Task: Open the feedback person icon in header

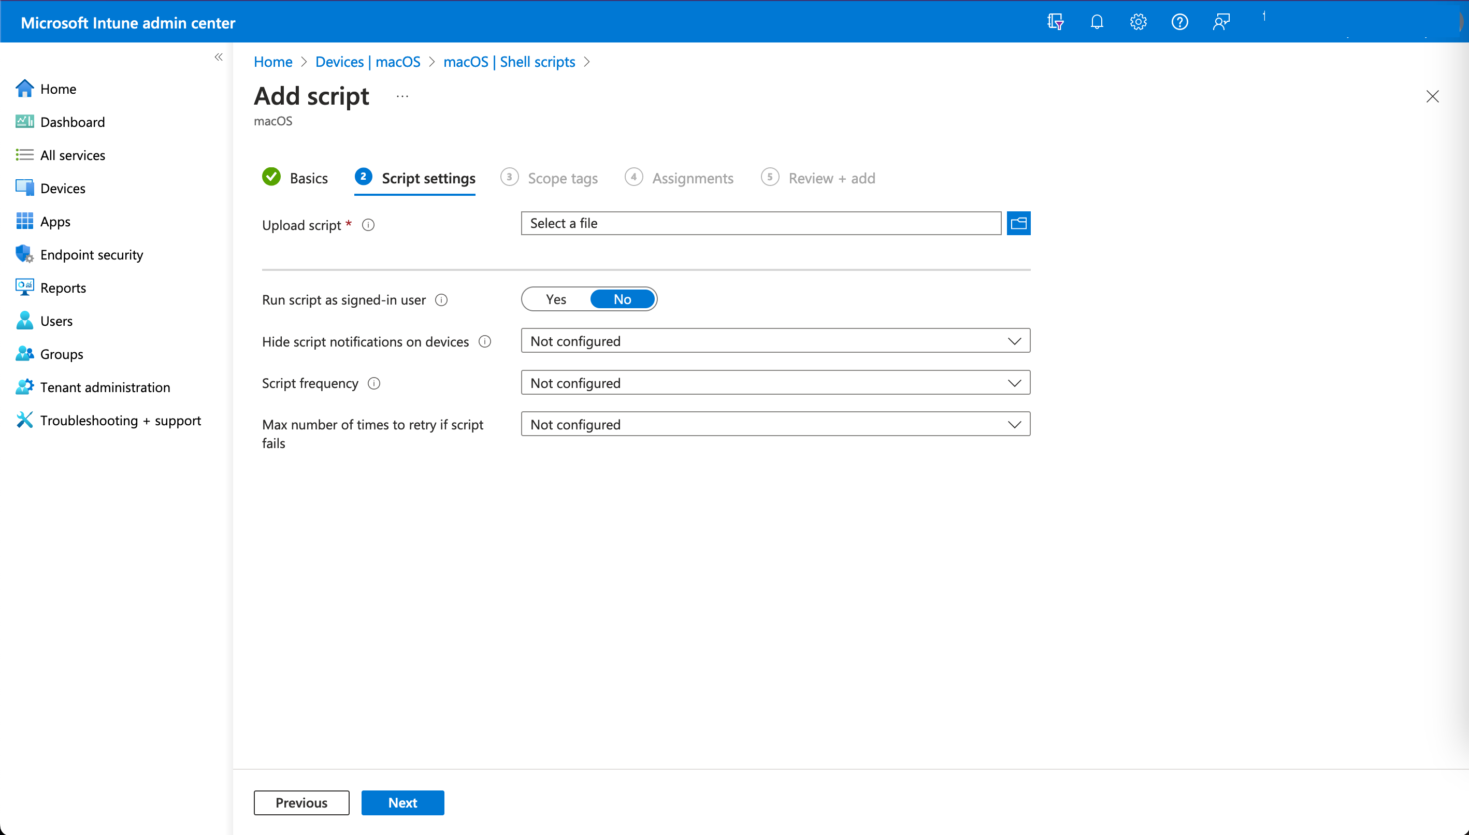Action: (x=1221, y=22)
